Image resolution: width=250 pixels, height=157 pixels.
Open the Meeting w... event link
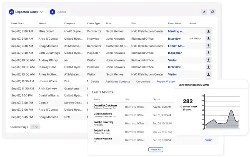click(x=176, y=31)
